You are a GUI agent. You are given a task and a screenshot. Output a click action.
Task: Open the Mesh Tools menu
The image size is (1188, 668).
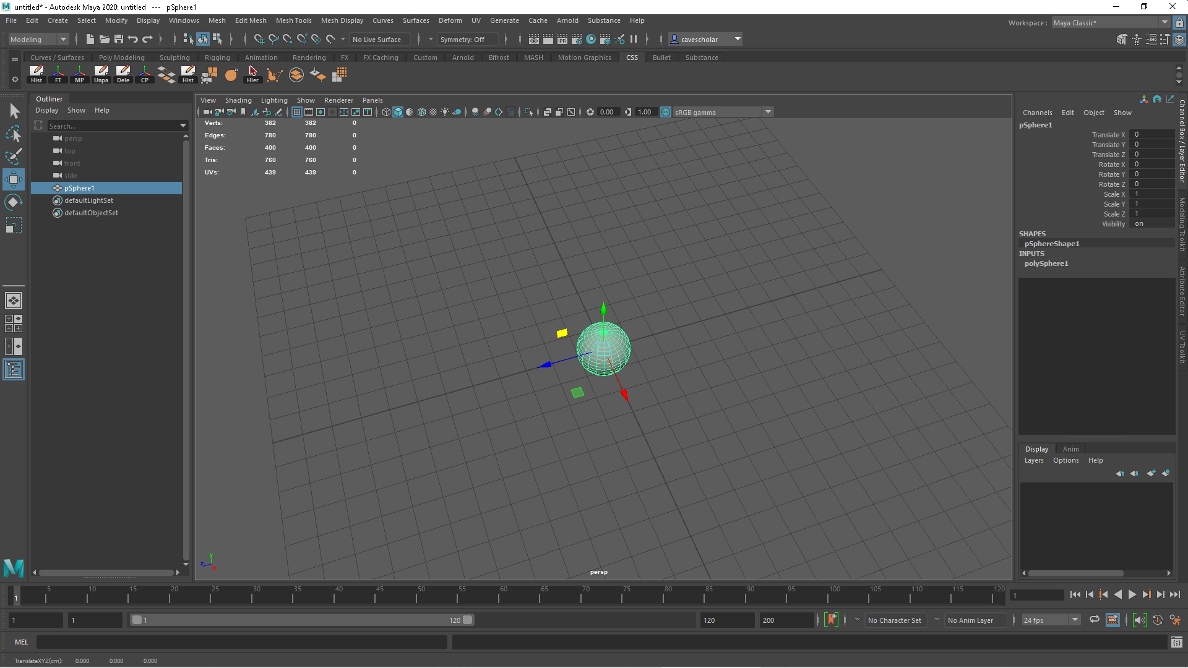(294, 20)
